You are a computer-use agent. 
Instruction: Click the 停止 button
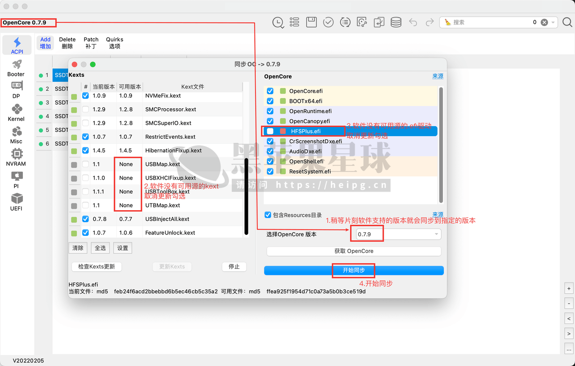click(234, 267)
